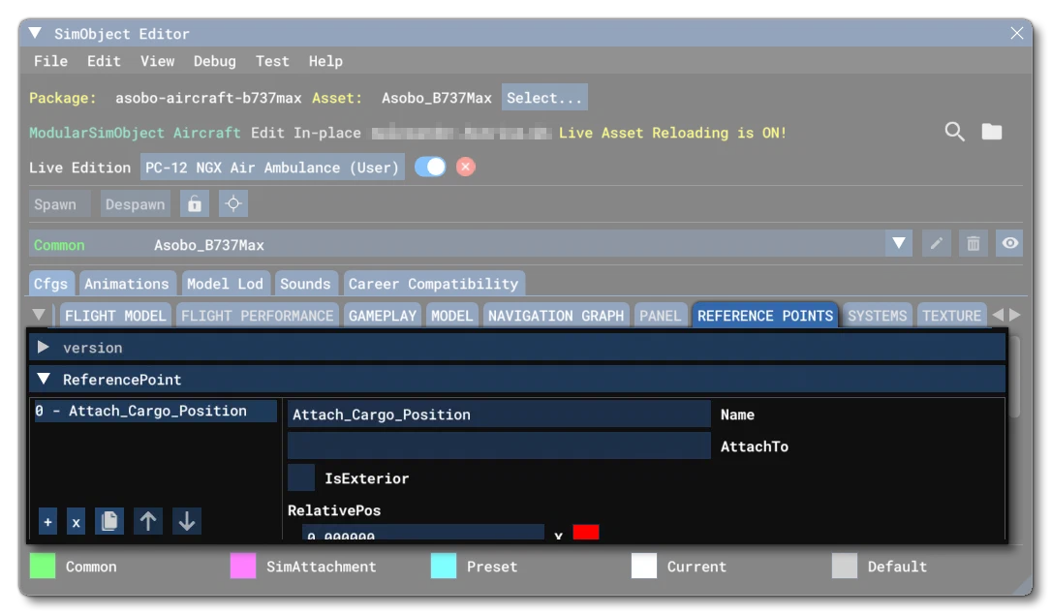Click the red X axis color swatch
Screen dimensions: 1052x615
tap(586, 533)
